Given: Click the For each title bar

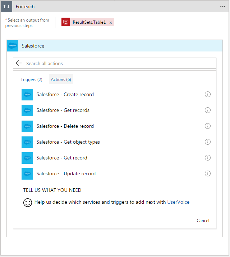Looking at the screenshot, I should pyautogui.click(x=115, y=6).
